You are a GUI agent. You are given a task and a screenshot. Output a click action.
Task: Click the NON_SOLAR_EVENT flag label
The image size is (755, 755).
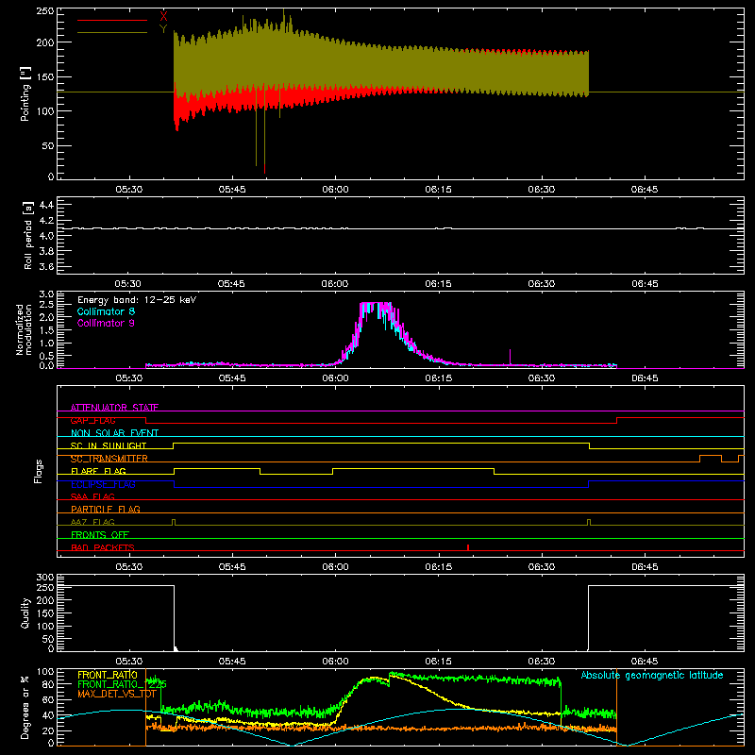click(114, 433)
